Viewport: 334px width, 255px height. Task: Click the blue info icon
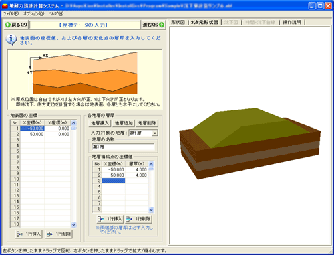11,39
